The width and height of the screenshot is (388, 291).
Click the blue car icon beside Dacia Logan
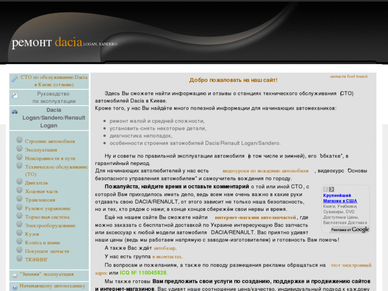[14, 112]
